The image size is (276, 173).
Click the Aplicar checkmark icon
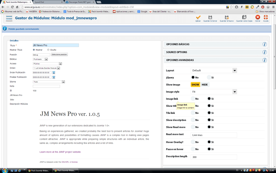point(198,17)
